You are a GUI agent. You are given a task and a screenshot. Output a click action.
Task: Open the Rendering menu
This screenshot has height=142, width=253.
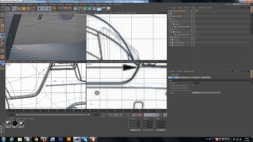[x=69, y=4]
